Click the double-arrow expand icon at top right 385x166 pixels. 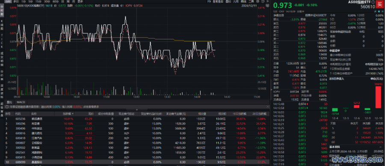(268, 1)
